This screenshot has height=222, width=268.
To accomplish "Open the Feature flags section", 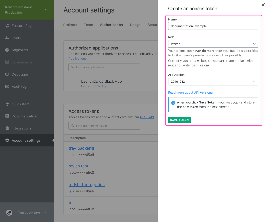I will (x=23, y=26).
